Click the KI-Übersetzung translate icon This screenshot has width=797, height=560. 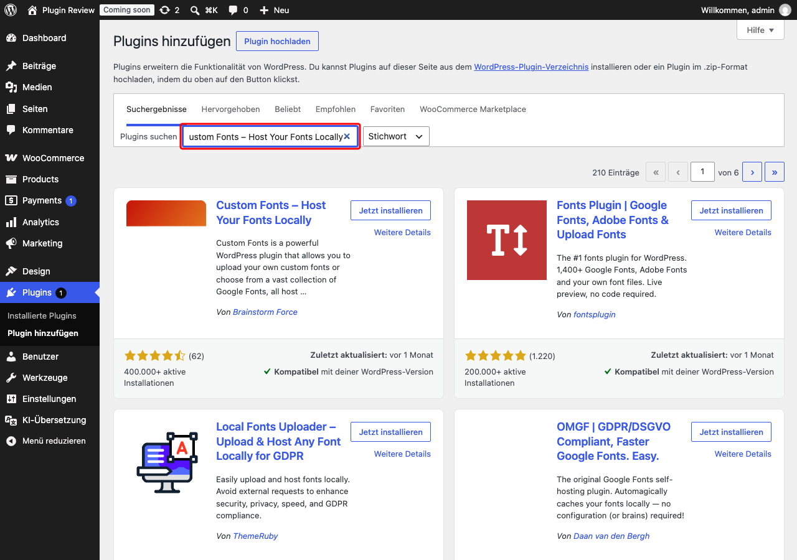click(11, 420)
